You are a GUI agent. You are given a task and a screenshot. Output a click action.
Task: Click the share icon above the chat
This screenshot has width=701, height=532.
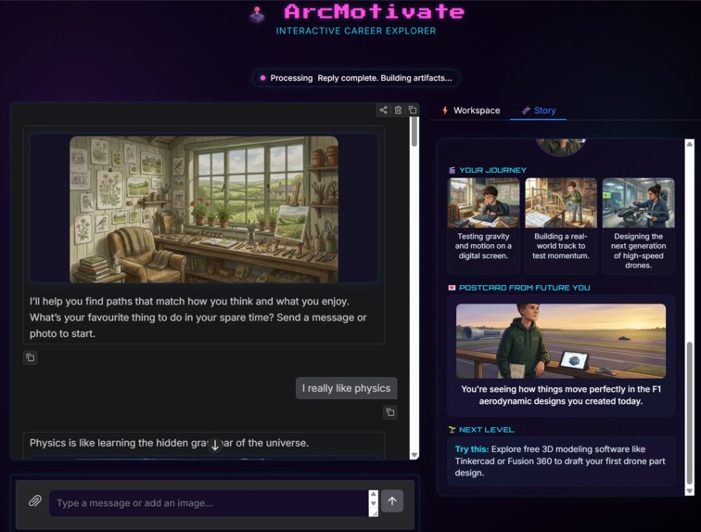(x=383, y=110)
